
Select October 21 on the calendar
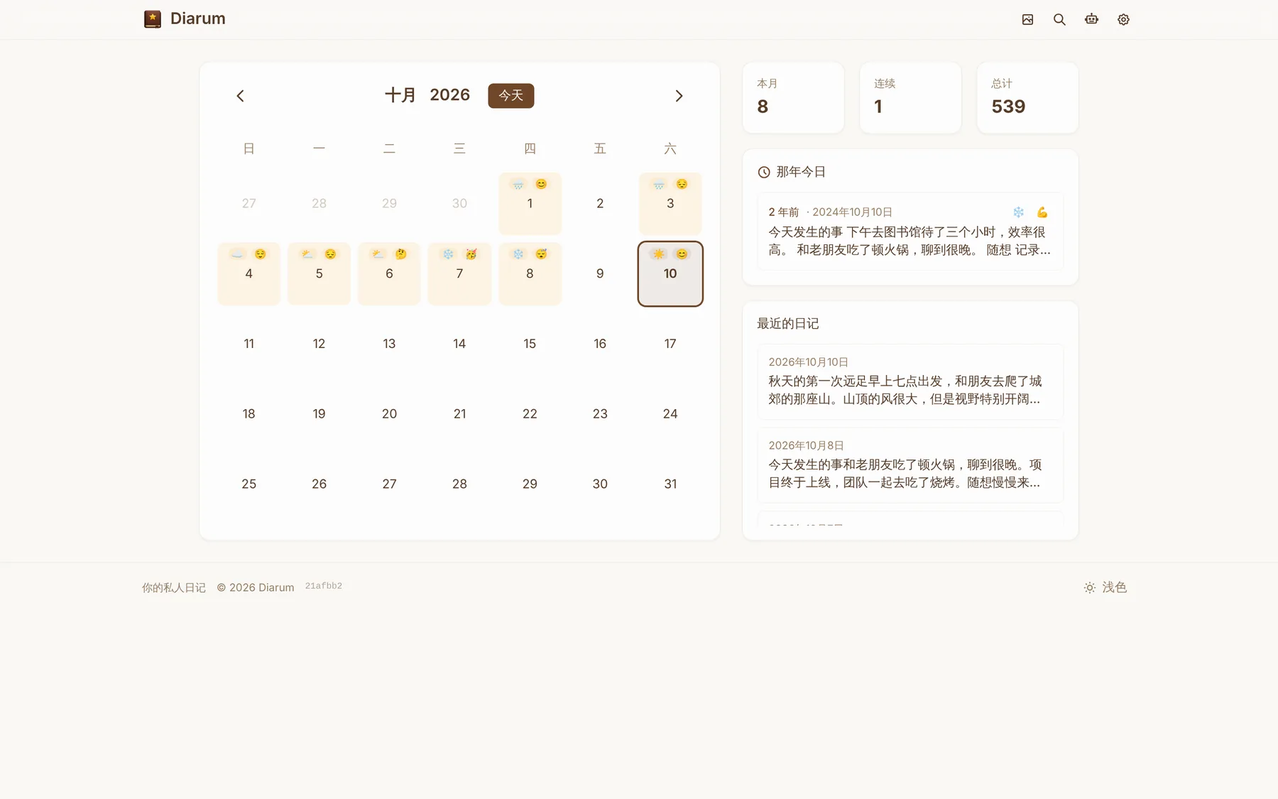tap(459, 414)
